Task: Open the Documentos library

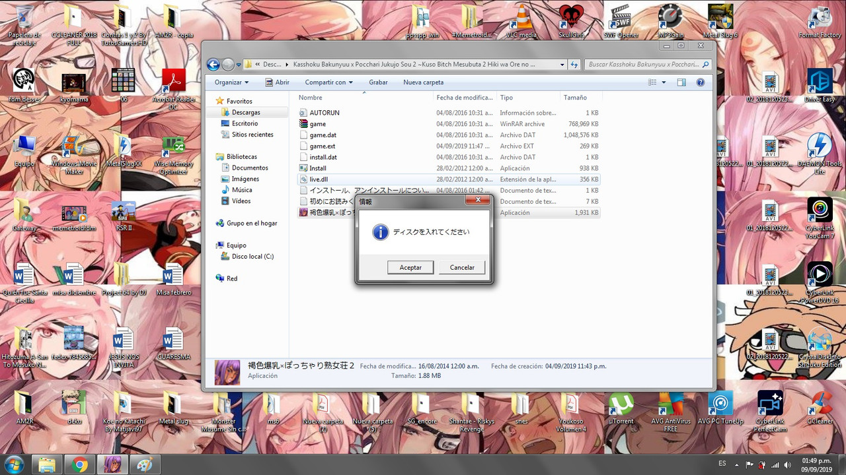Action: point(250,168)
